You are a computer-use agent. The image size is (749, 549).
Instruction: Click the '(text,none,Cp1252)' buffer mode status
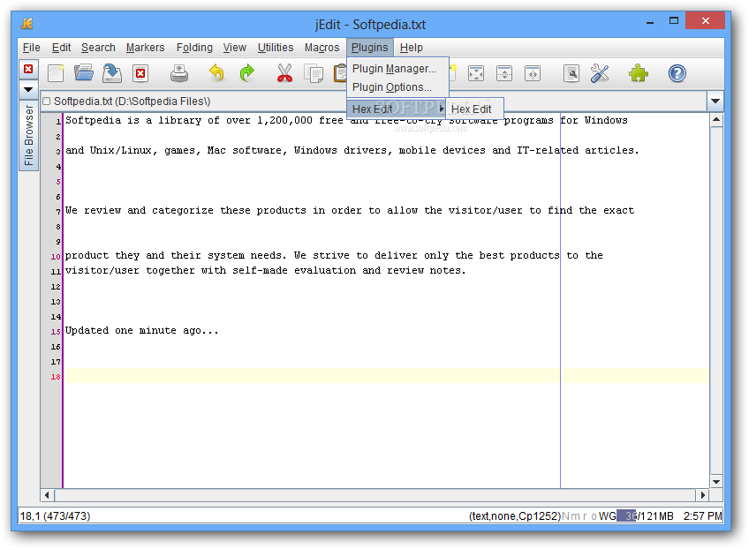pyautogui.click(x=514, y=516)
